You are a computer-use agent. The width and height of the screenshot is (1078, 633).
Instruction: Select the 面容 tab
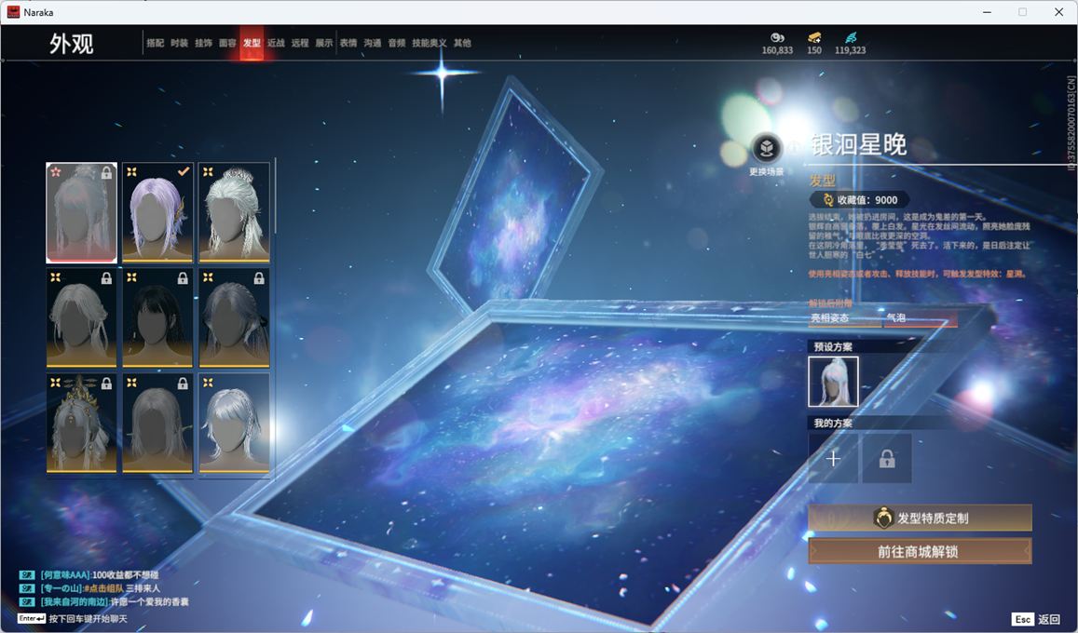click(x=227, y=43)
